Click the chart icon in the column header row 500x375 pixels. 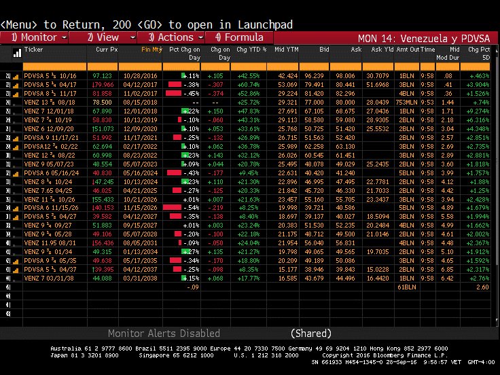[x=16, y=52]
